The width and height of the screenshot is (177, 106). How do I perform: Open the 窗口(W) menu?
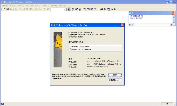coord(54,5)
